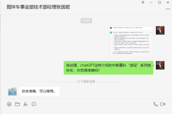Minimize the chat window
The height and width of the screenshot is (114, 172).
151,2
